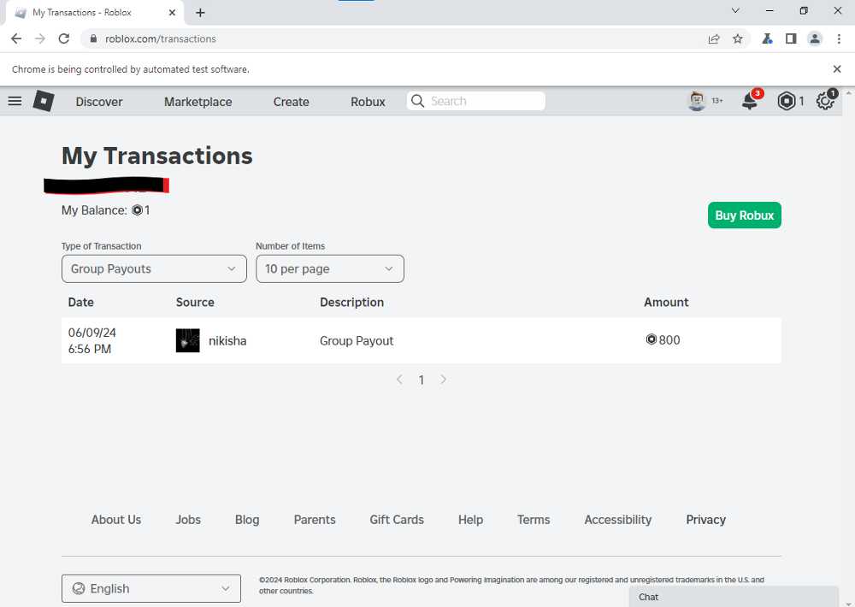
Task: Go back with browser back arrow
Action: (x=16, y=38)
